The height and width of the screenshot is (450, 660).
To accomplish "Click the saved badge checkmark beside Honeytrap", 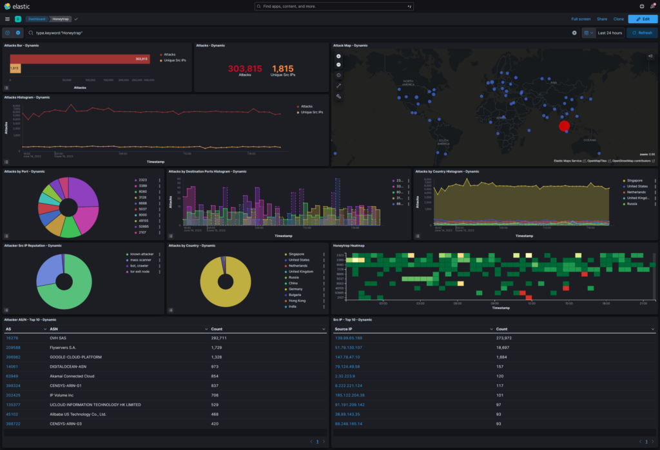I will pos(76,19).
